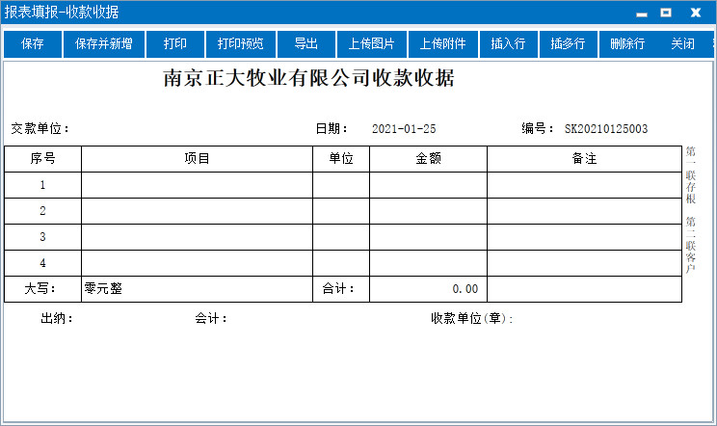
Task: Click 上传图片 to upload an image
Action: pos(371,44)
